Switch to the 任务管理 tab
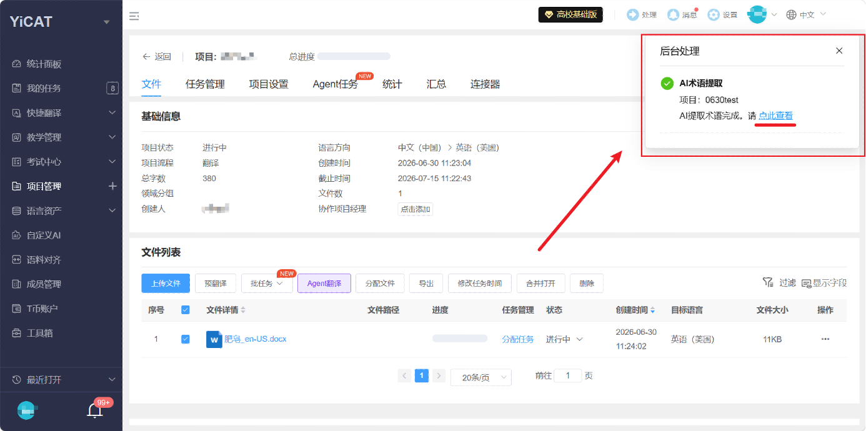Viewport: 866px width, 431px height. (205, 84)
